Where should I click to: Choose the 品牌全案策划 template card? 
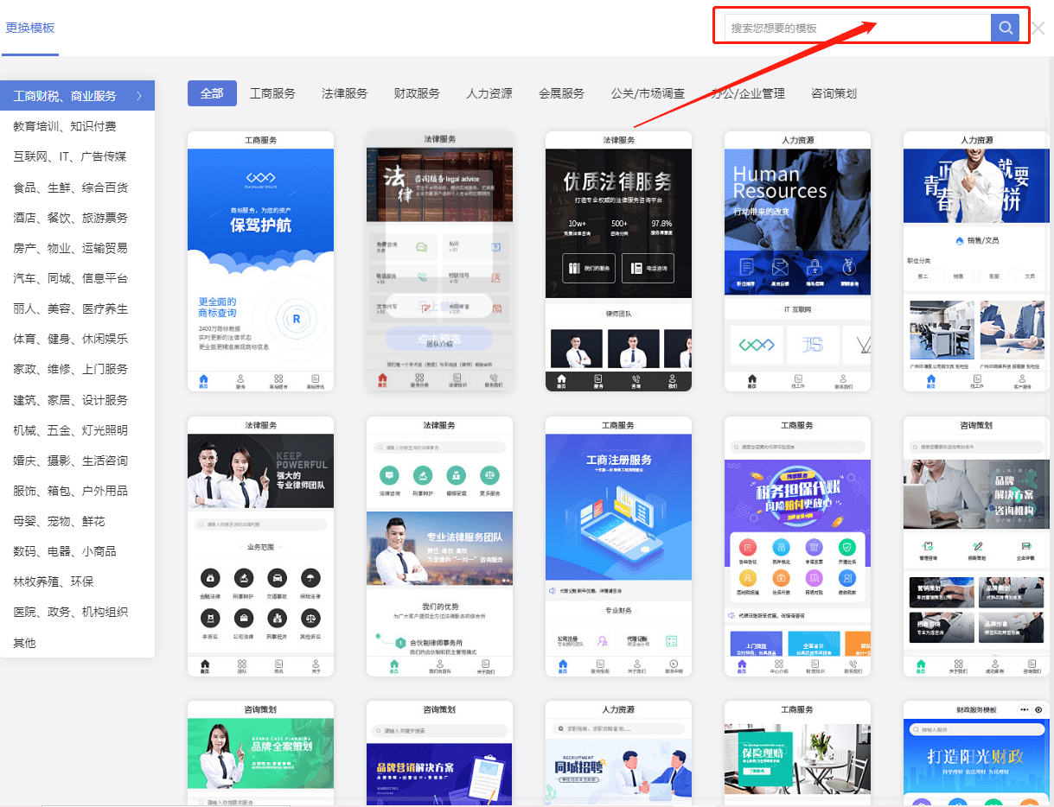260,753
